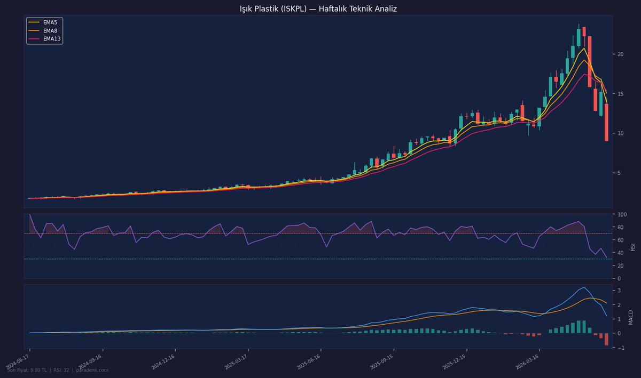
Task: Select the EMA13 legend label
Action: (52, 39)
